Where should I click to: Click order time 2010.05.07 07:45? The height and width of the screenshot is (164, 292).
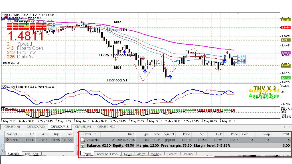click(123, 140)
